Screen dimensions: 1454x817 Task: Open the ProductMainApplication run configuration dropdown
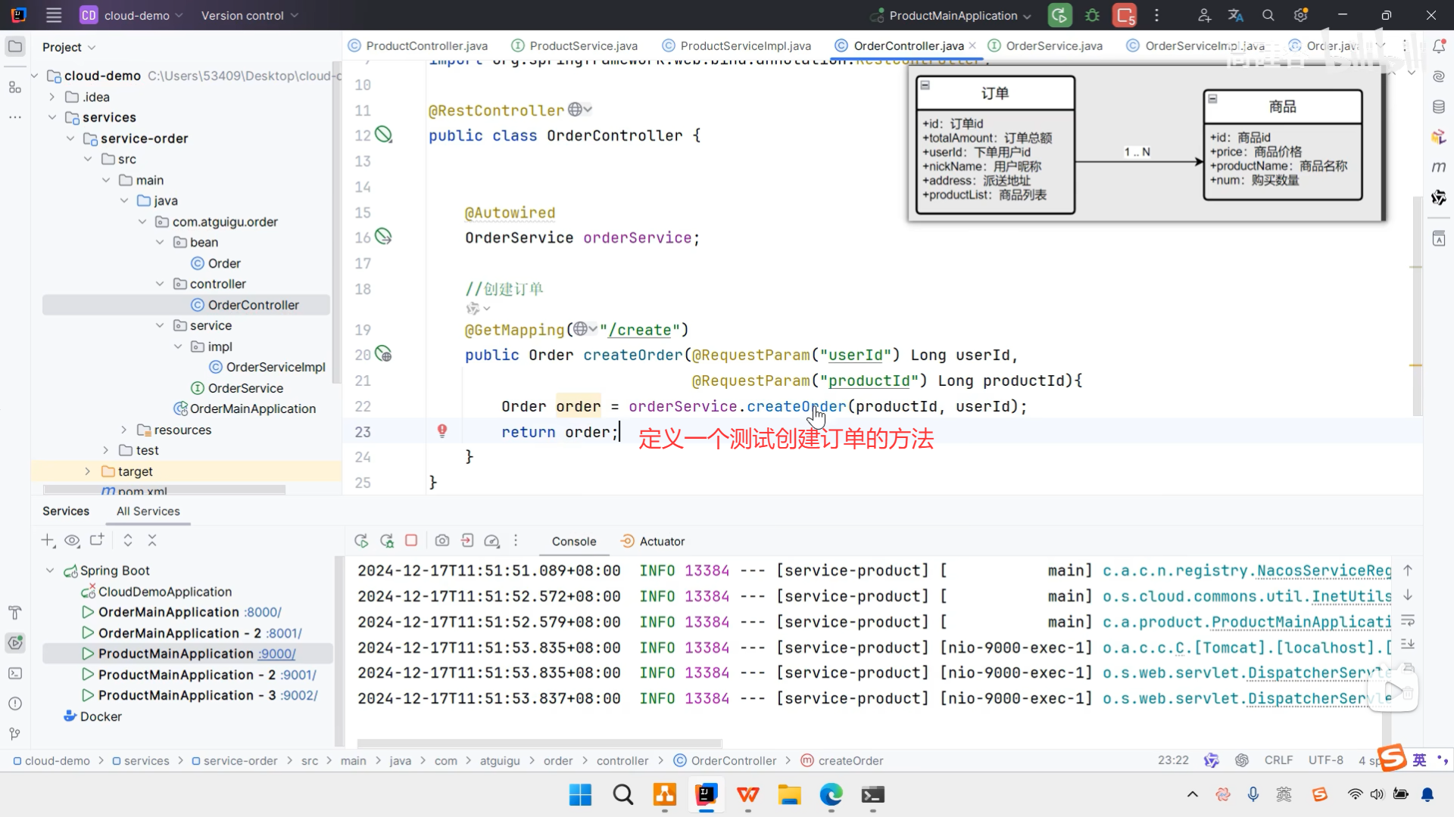click(x=953, y=15)
